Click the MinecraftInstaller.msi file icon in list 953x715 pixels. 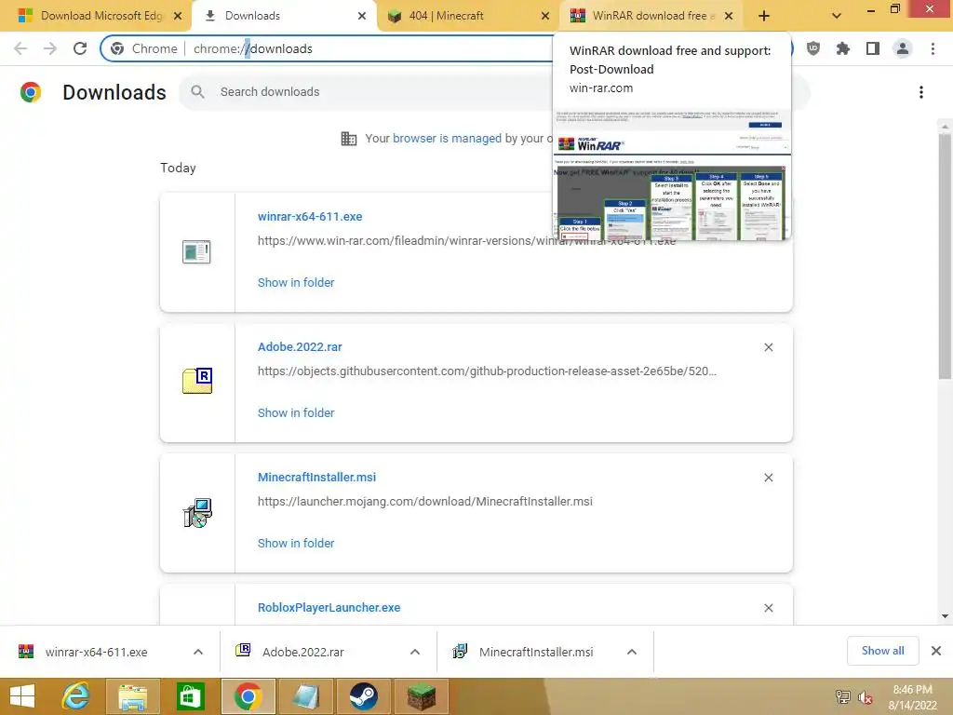pyautogui.click(x=197, y=513)
